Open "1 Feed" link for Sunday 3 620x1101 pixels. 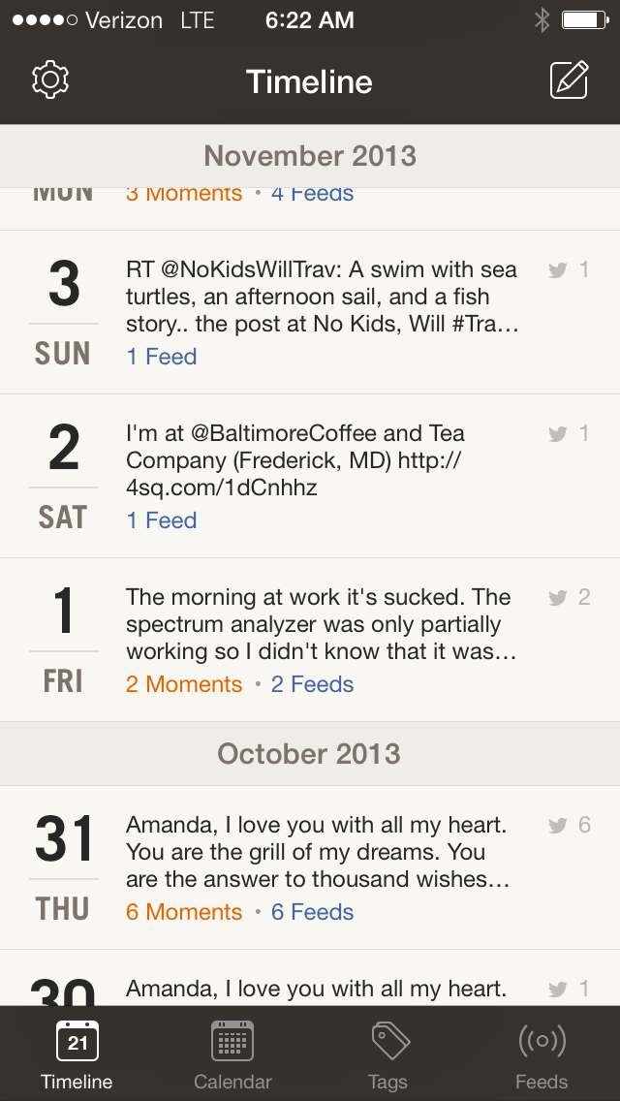click(x=162, y=357)
